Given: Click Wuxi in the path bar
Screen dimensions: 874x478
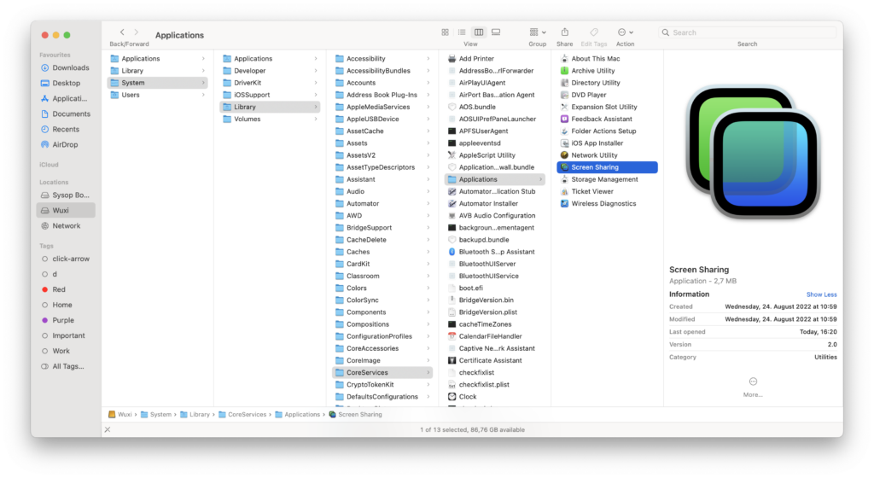Looking at the screenshot, I should coord(119,415).
